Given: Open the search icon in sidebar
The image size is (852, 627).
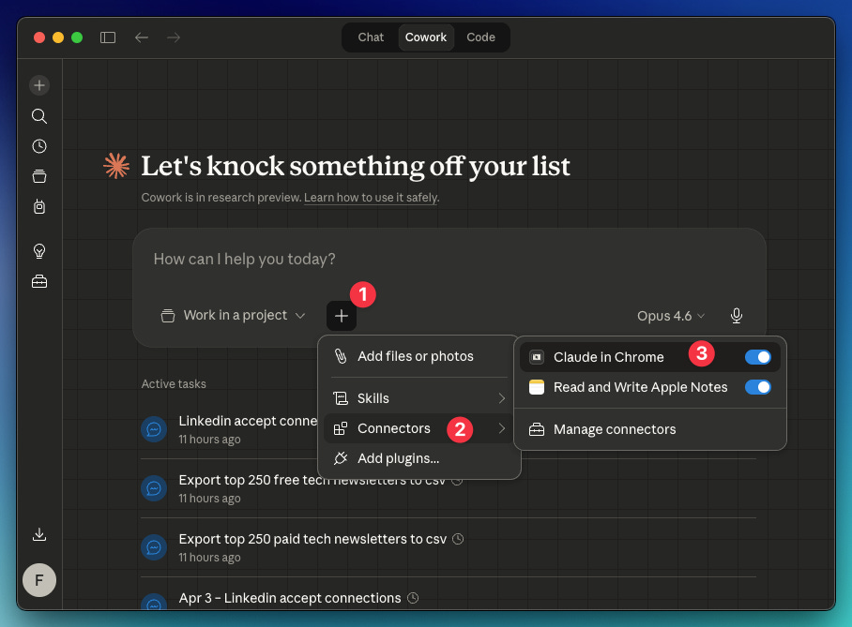Looking at the screenshot, I should point(39,115).
